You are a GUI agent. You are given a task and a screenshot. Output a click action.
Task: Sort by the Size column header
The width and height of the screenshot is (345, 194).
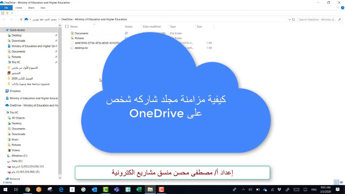pos(199,26)
